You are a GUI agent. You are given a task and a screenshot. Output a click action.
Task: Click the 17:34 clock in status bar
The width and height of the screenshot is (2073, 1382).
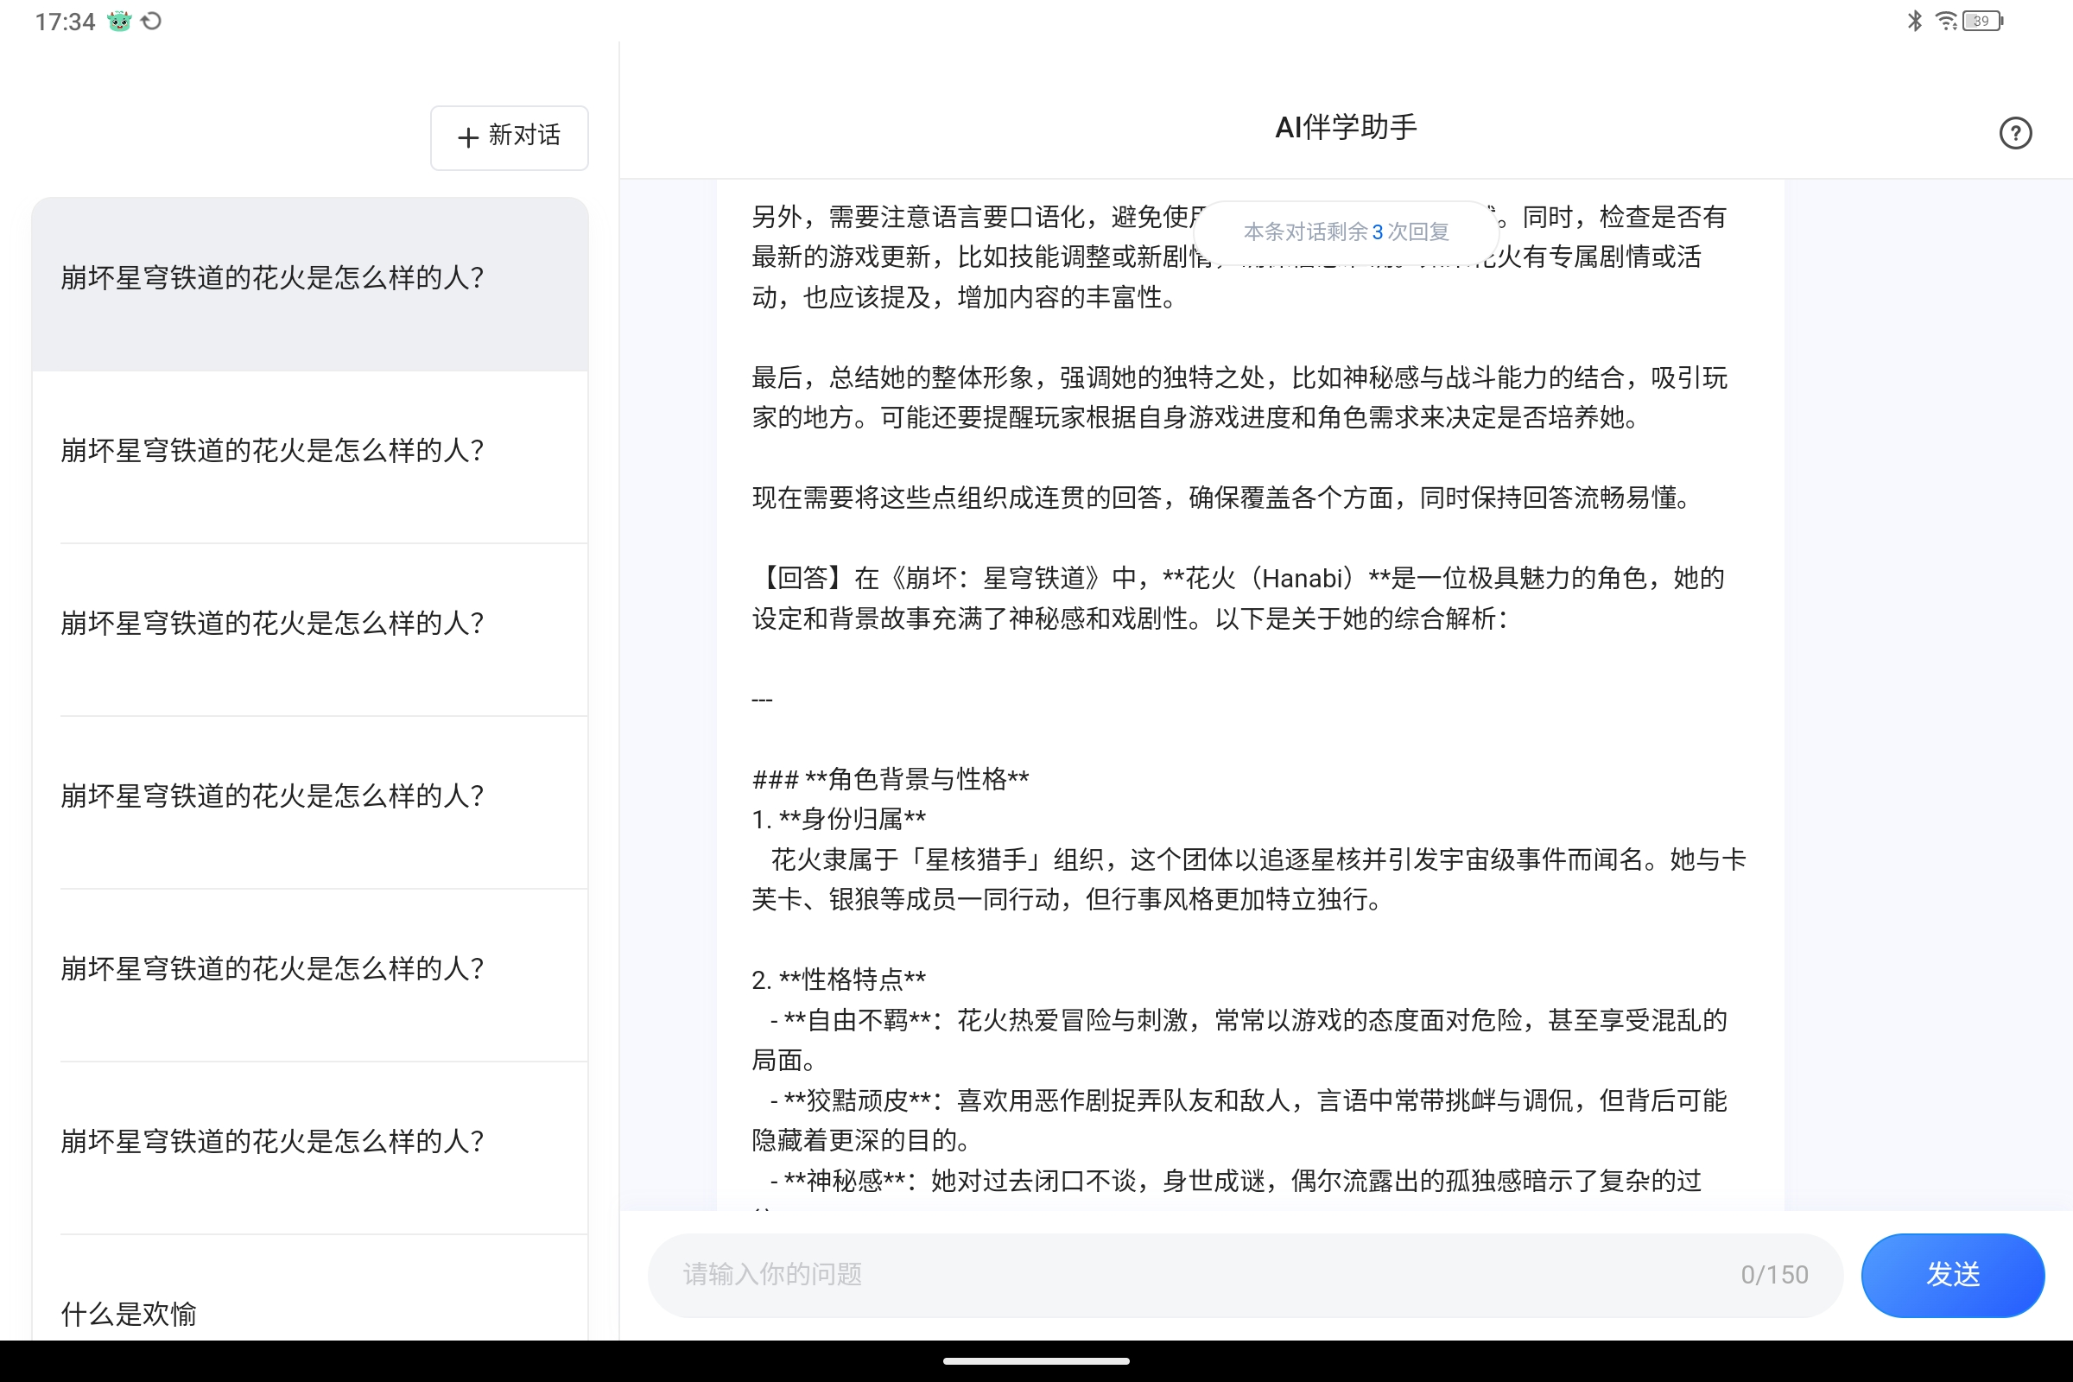(x=64, y=21)
